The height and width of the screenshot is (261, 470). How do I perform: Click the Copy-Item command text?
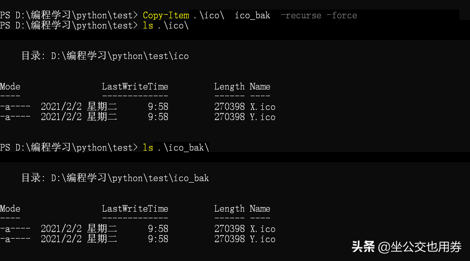click(165, 15)
